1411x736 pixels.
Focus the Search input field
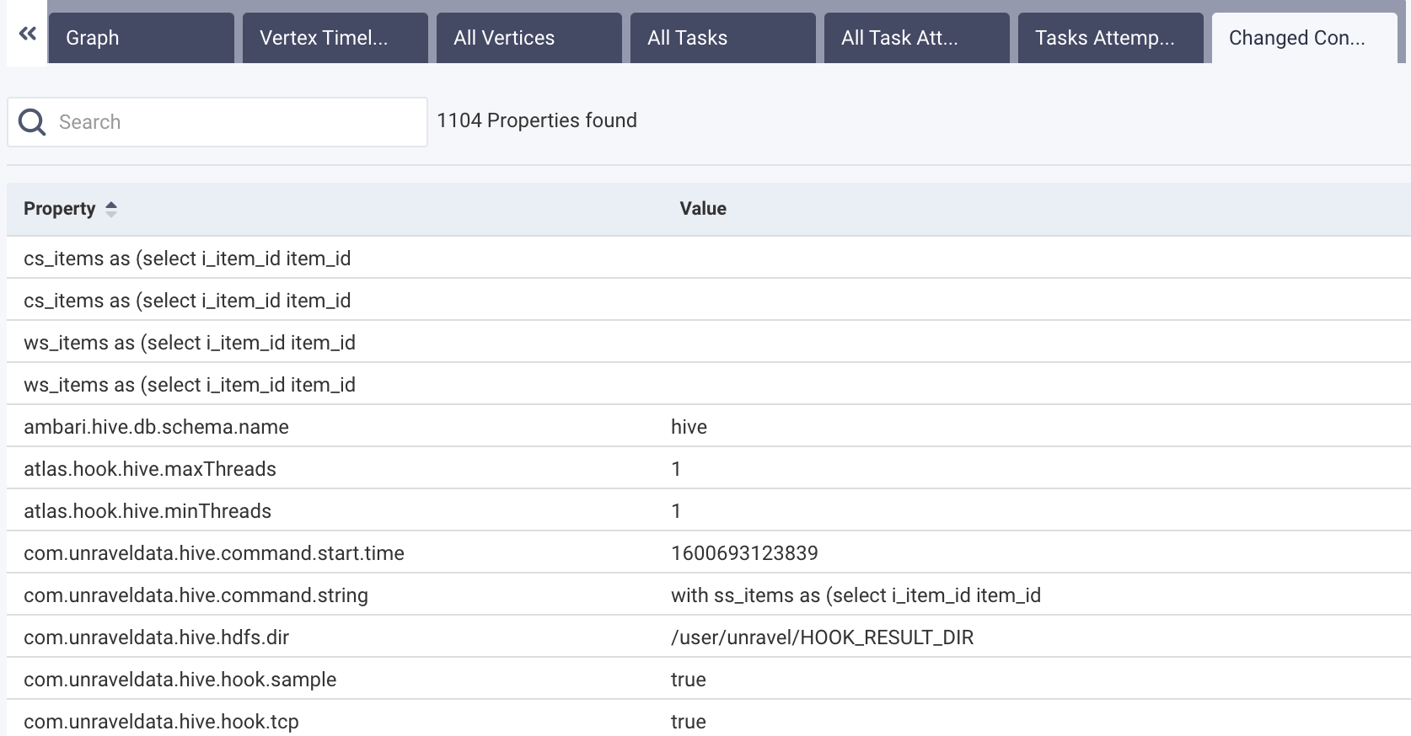coord(217,122)
